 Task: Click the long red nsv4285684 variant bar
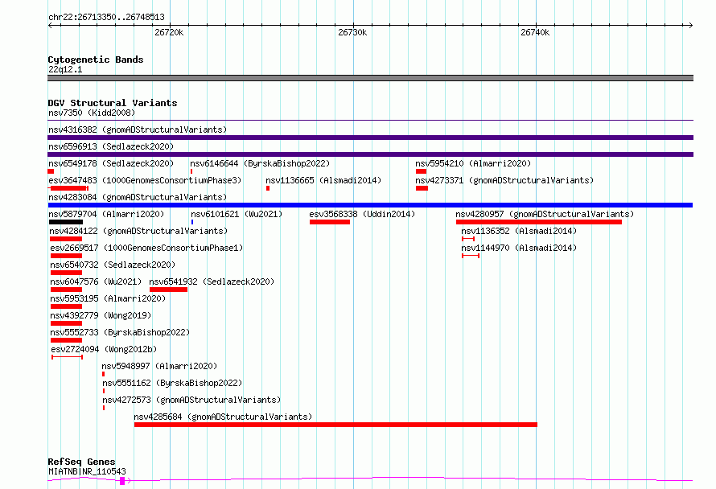pos(335,425)
